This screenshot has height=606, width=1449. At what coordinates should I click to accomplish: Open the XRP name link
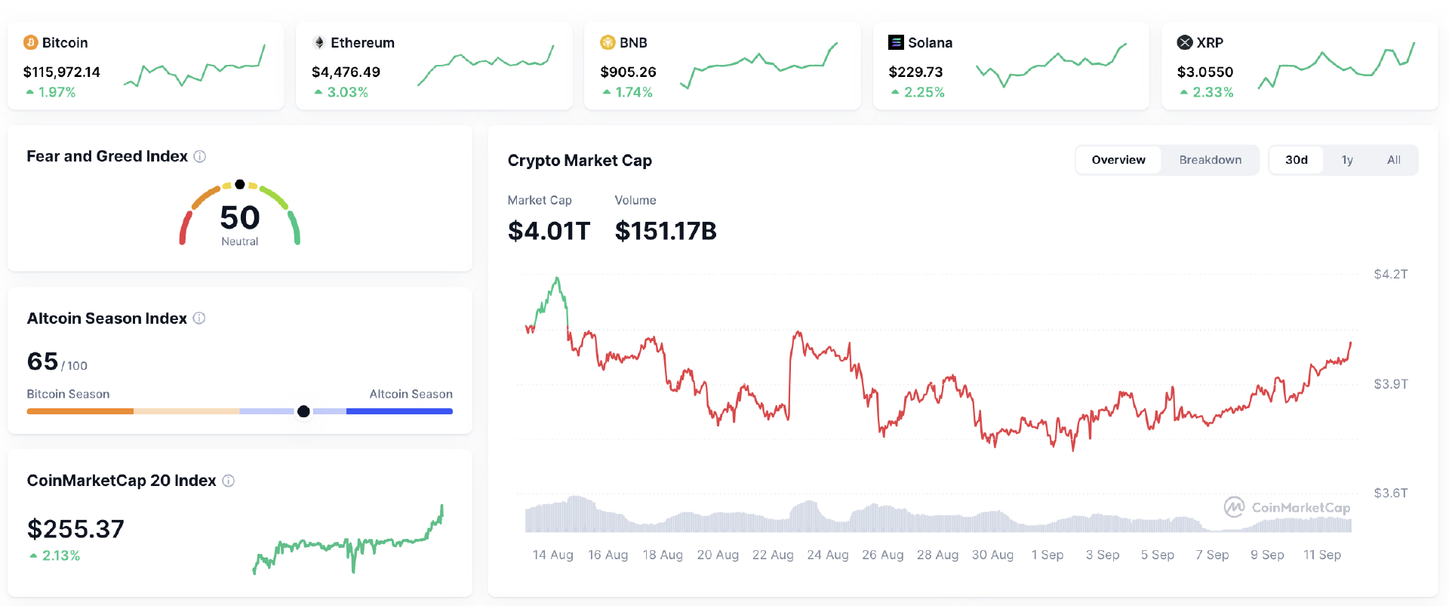click(x=1210, y=42)
